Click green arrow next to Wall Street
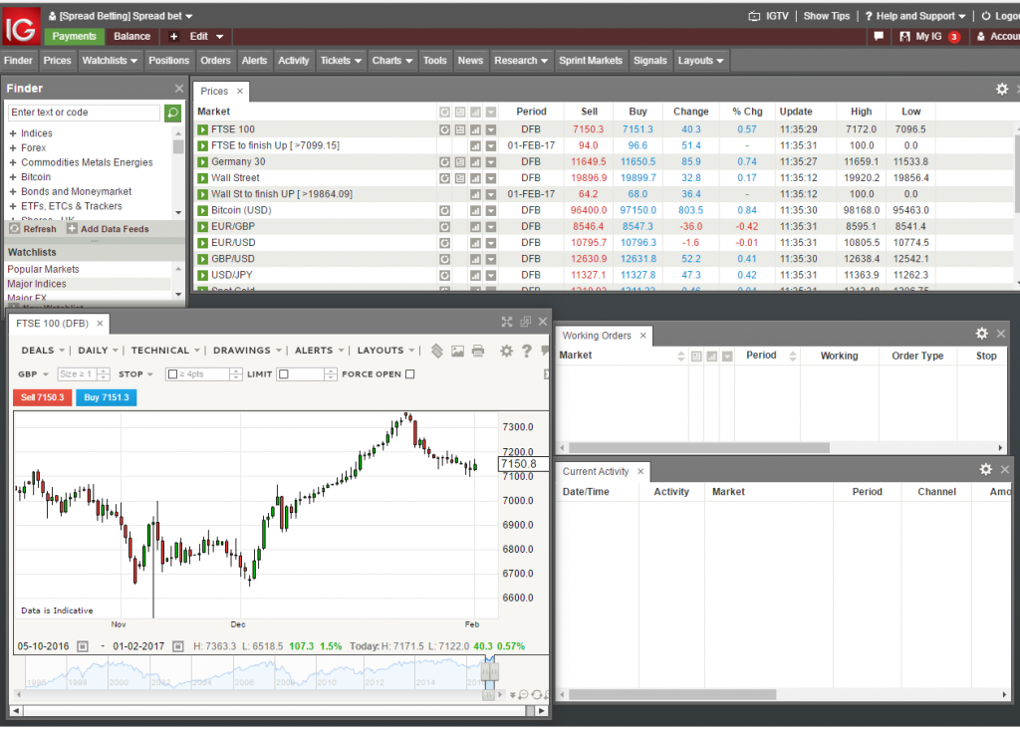The image size is (1020, 729). (x=203, y=178)
